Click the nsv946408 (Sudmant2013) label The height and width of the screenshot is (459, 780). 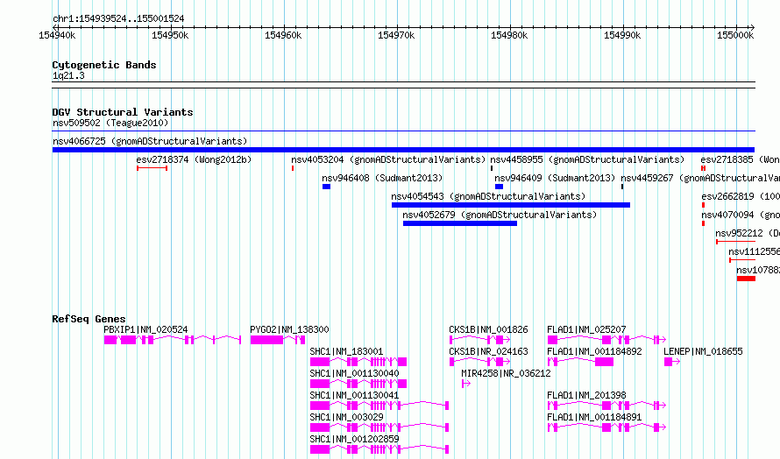click(x=382, y=178)
